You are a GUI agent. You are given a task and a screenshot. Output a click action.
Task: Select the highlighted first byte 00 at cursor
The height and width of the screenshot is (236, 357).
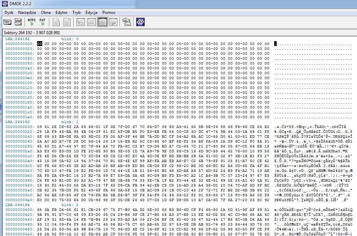point(39,44)
